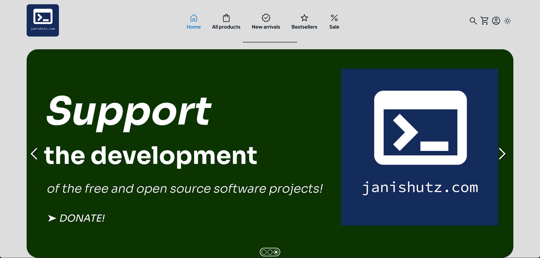The height and width of the screenshot is (258, 540).
Task: Select the second carousel slide dot
Action: pyautogui.click(x=270, y=252)
